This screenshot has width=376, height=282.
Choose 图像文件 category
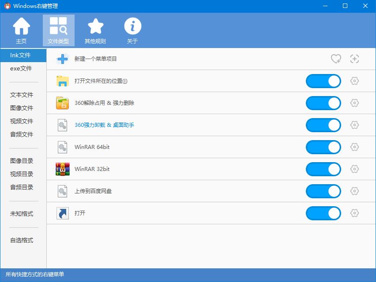(x=22, y=108)
